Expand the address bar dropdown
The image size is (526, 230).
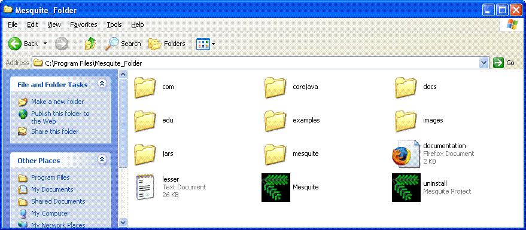click(x=484, y=63)
